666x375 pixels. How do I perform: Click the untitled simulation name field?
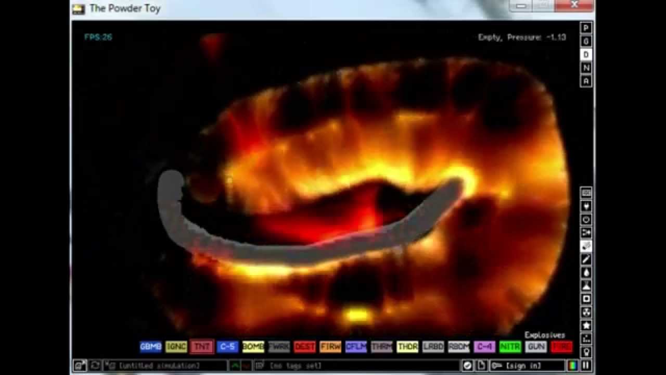tap(165, 366)
